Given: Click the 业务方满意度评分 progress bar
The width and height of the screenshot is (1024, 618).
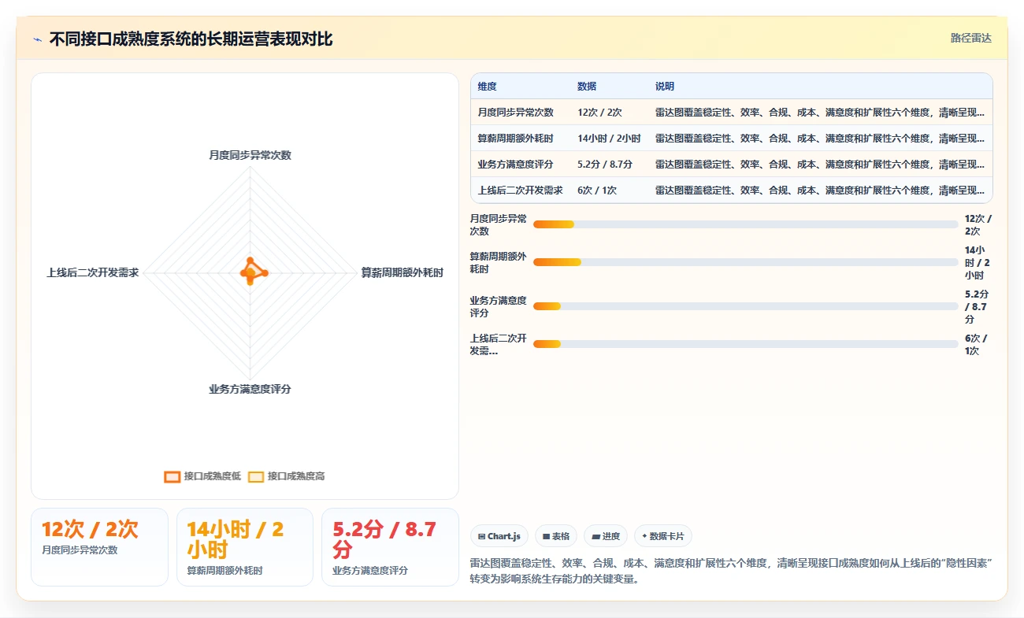Looking at the screenshot, I should [745, 306].
